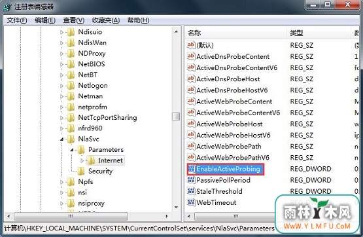Click the EnableActiveProbing DWORD icon
This screenshot has height=237, width=363.
point(192,169)
